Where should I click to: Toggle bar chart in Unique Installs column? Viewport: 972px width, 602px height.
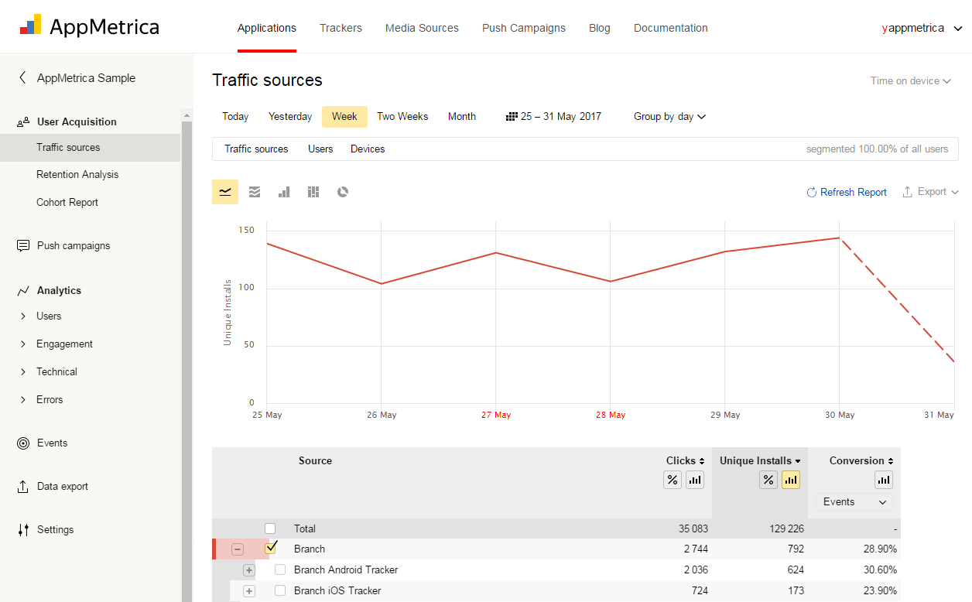[x=791, y=480]
